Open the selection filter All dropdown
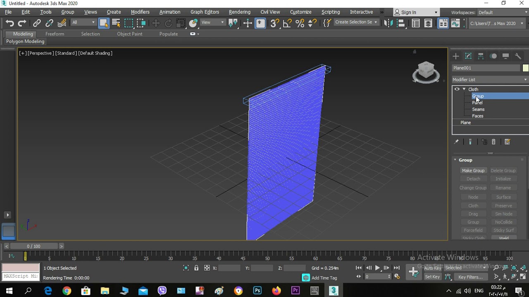This screenshot has width=529, height=297. (83, 23)
